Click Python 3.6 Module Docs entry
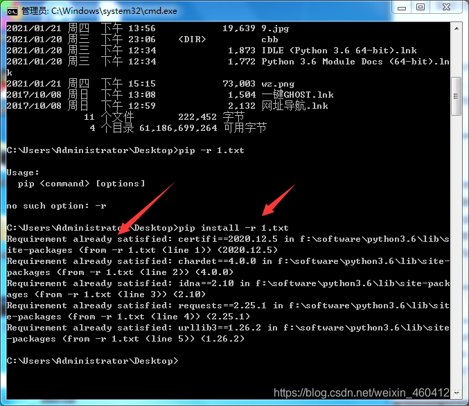 [355, 62]
